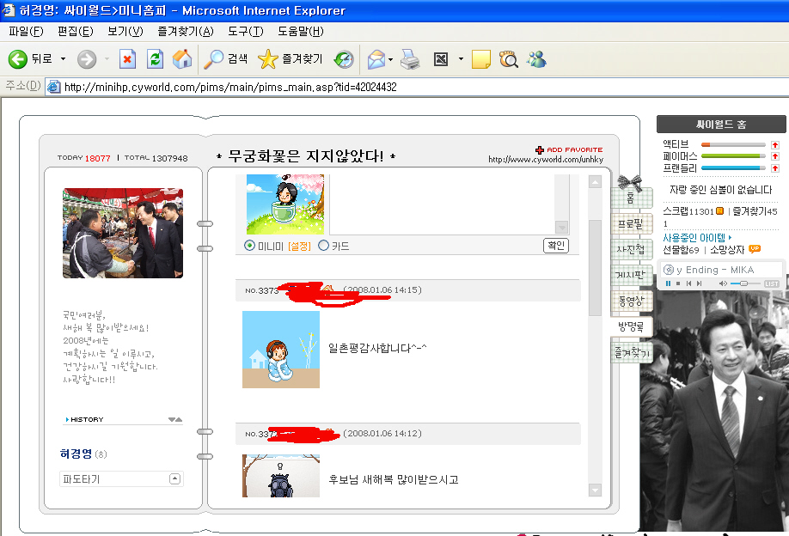The height and width of the screenshot is (536, 789).
Task: Switch to the 사진첩 tab
Action: (x=631, y=249)
